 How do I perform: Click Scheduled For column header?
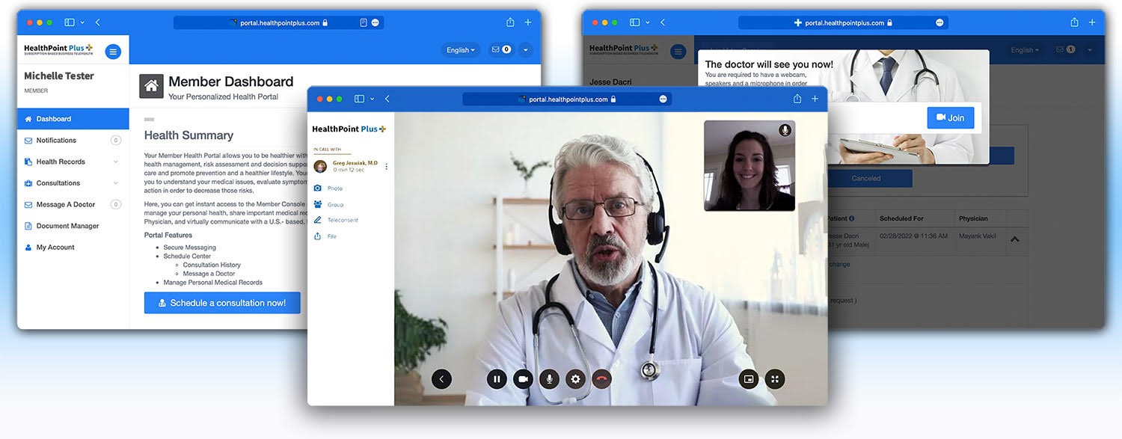pos(901,219)
